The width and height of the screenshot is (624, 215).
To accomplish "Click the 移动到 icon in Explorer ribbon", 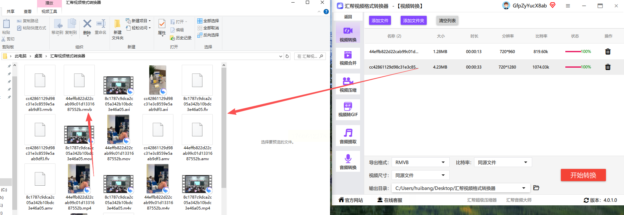I will click(58, 24).
